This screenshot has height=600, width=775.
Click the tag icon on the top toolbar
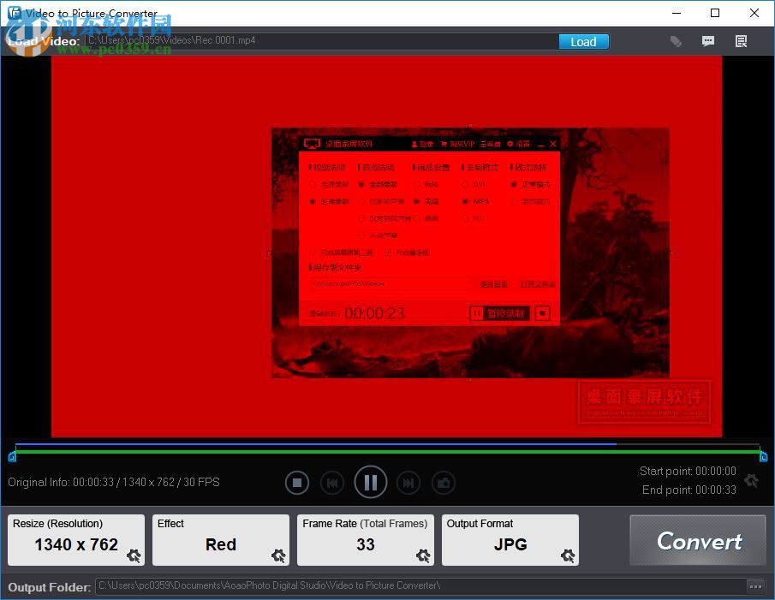676,40
